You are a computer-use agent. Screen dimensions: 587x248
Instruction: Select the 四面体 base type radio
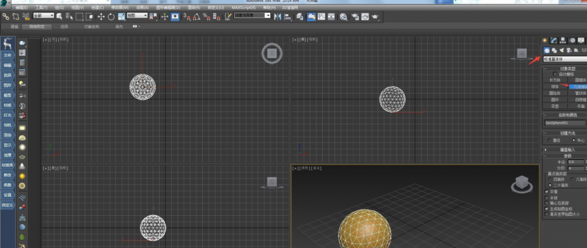(549, 179)
